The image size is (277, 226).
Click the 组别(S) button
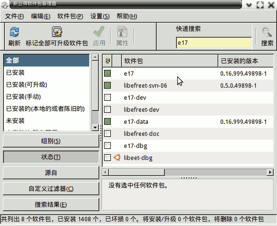click(51, 141)
